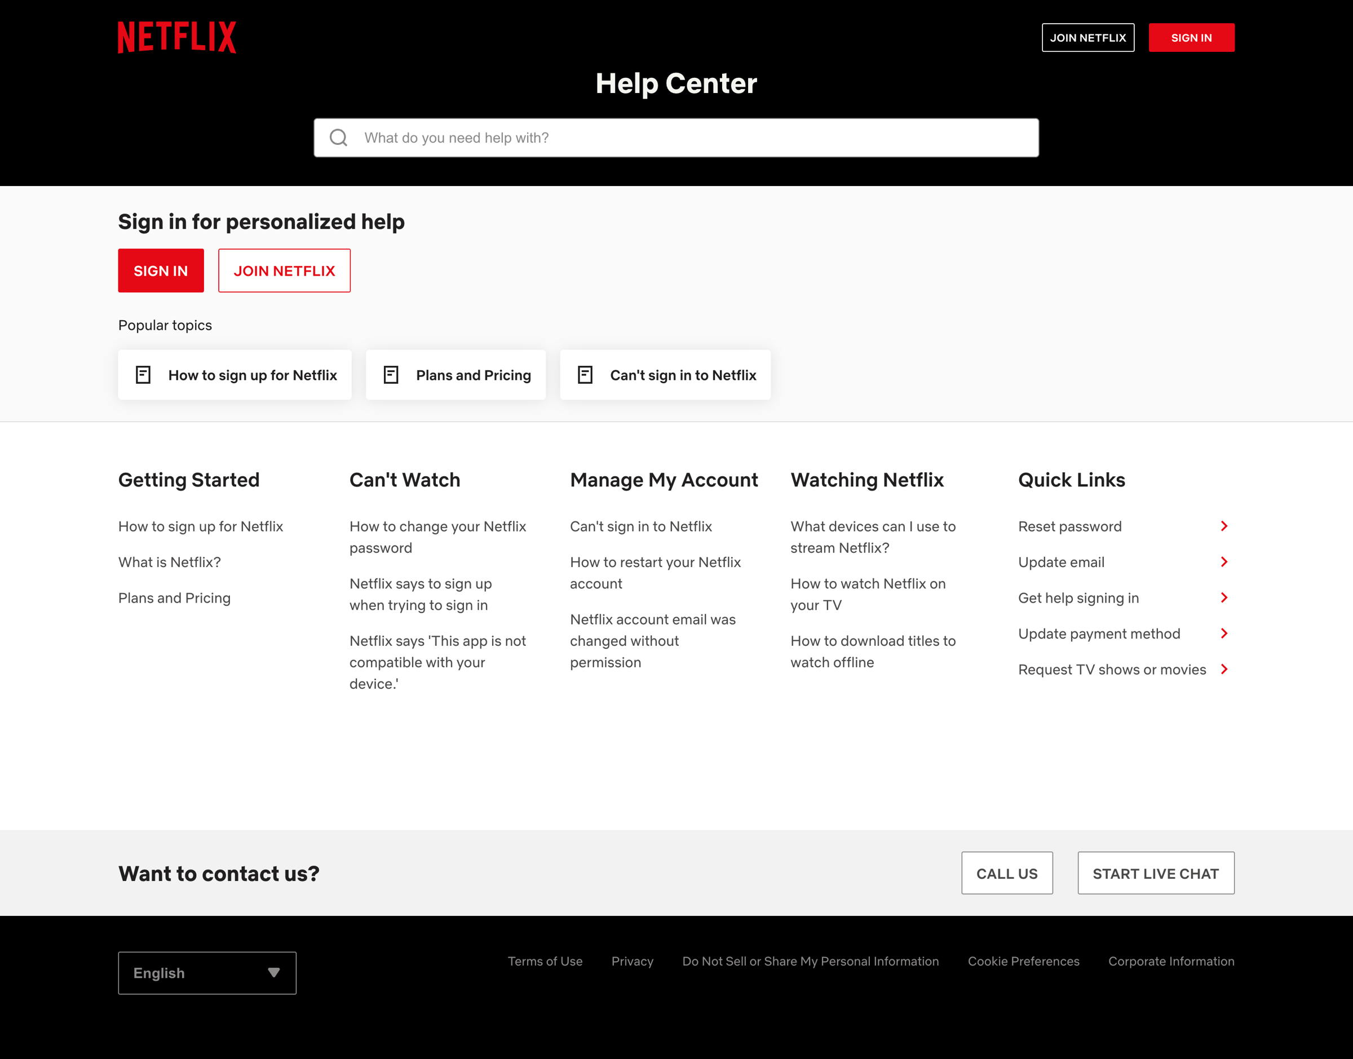This screenshot has height=1059, width=1353.
Task: Click the red Sign In header button
Action: point(1191,38)
